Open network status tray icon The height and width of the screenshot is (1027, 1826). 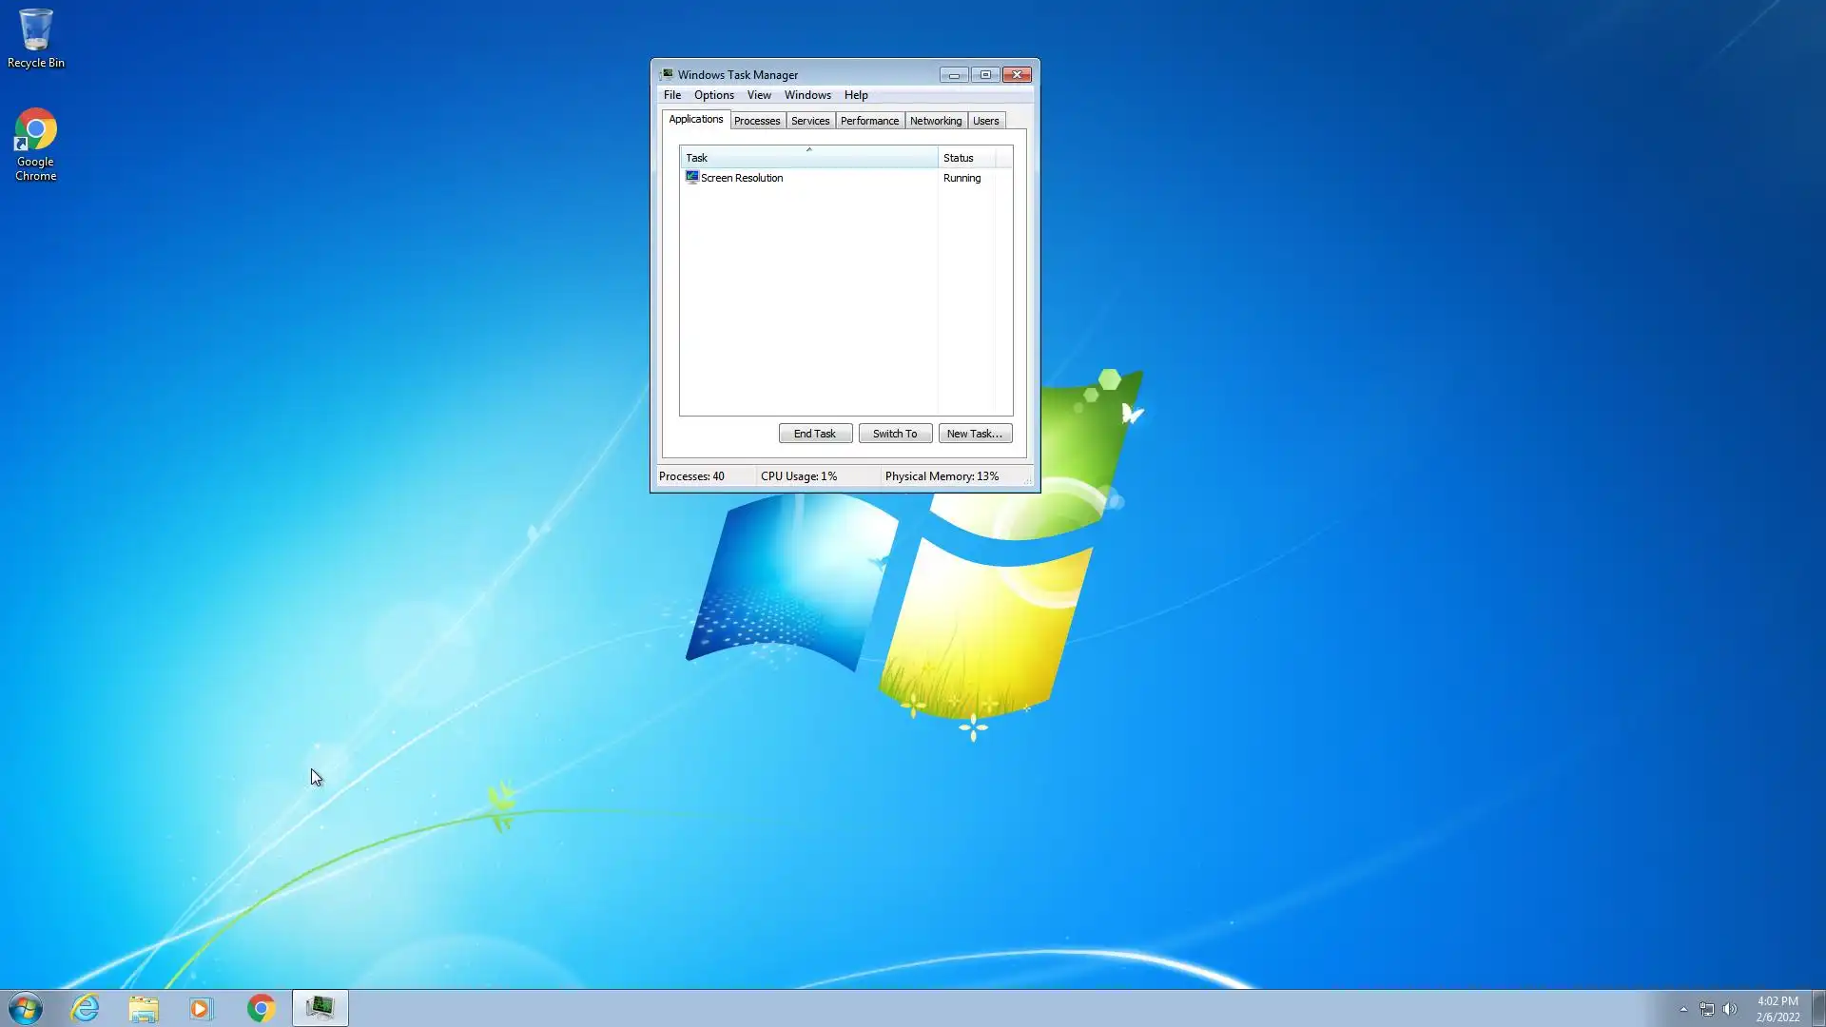(x=1707, y=1009)
